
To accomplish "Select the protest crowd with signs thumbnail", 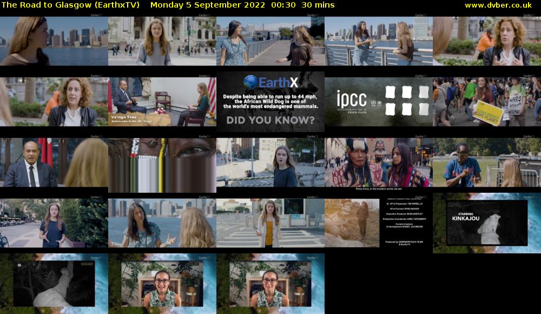I will (x=487, y=102).
